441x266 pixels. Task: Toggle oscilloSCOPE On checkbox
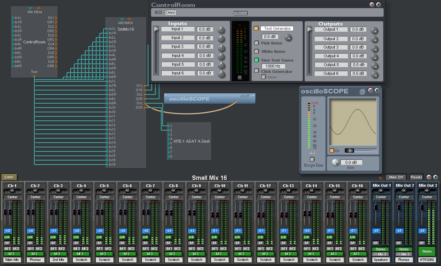(332, 150)
